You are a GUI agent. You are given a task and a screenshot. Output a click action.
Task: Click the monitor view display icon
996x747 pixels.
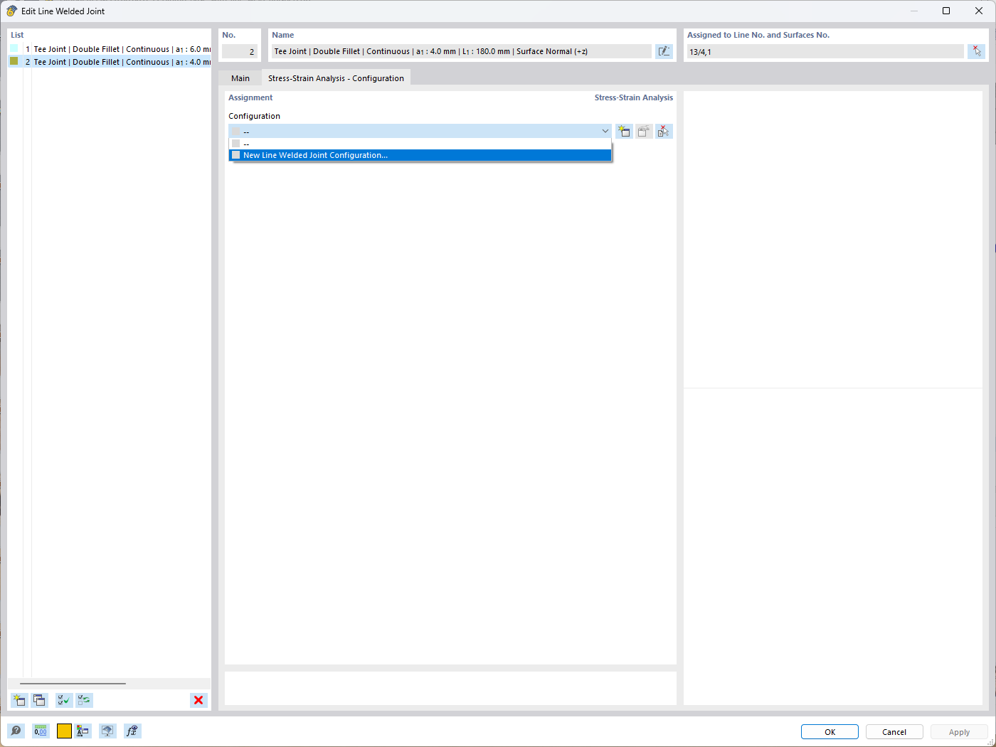pyautogui.click(x=107, y=731)
